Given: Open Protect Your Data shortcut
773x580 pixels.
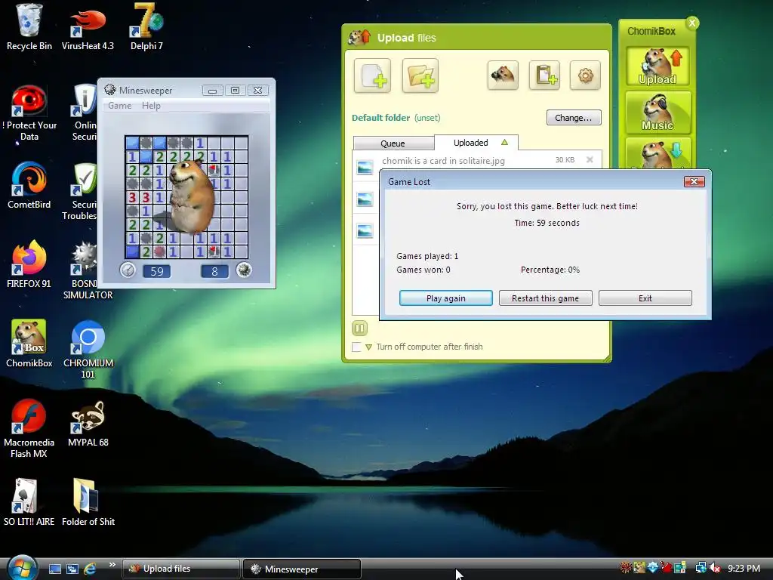Looking at the screenshot, I should pyautogui.click(x=29, y=113).
